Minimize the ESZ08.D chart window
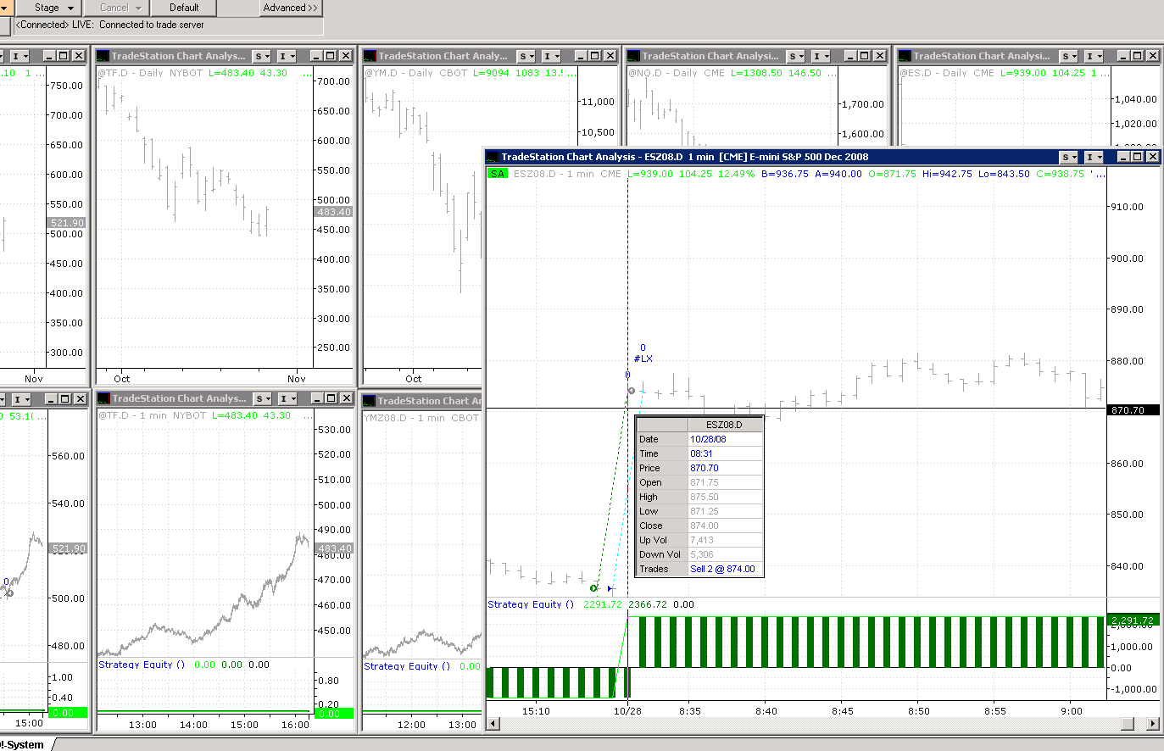Image resolution: width=1164 pixels, height=751 pixels. pyautogui.click(x=1123, y=157)
